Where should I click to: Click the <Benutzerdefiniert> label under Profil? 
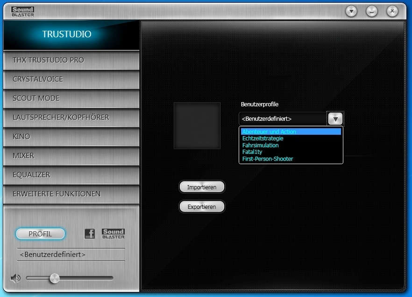click(x=52, y=255)
